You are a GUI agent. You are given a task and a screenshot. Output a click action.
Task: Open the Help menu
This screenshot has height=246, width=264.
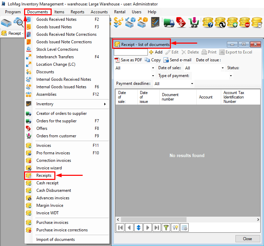click(x=152, y=12)
